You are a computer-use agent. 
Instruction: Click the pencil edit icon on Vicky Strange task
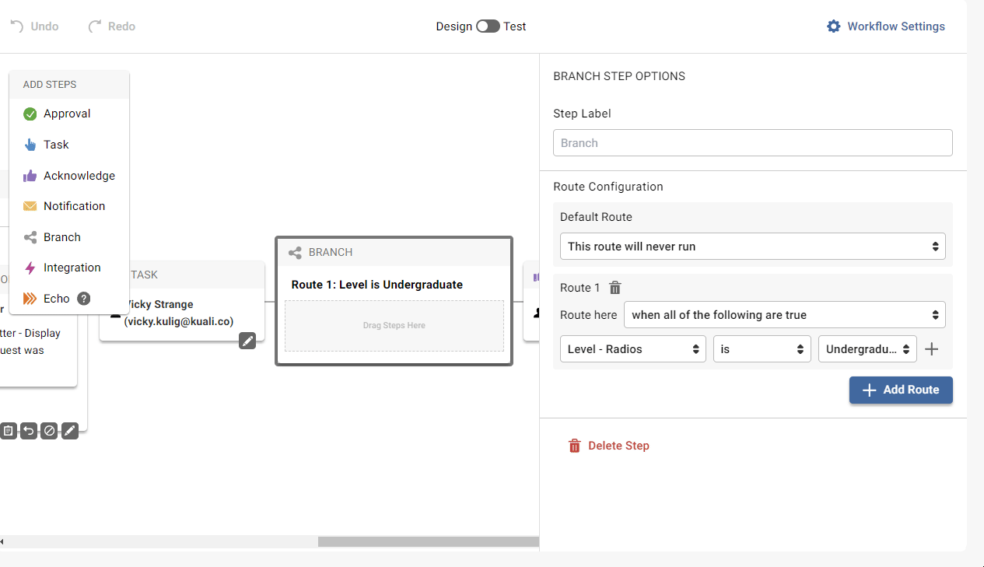(x=247, y=341)
